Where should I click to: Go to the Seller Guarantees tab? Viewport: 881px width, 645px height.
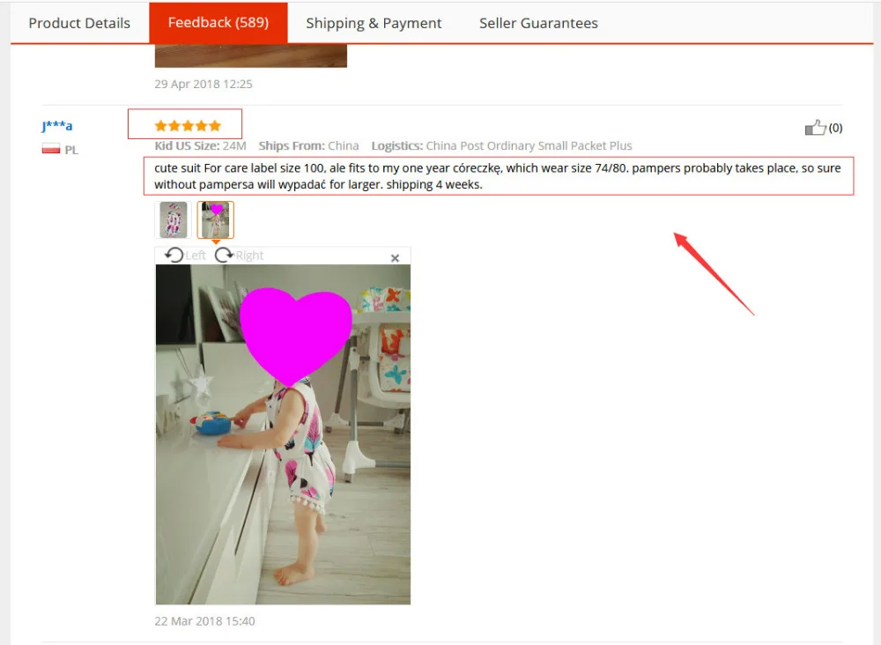pyautogui.click(x=538, y=23)
